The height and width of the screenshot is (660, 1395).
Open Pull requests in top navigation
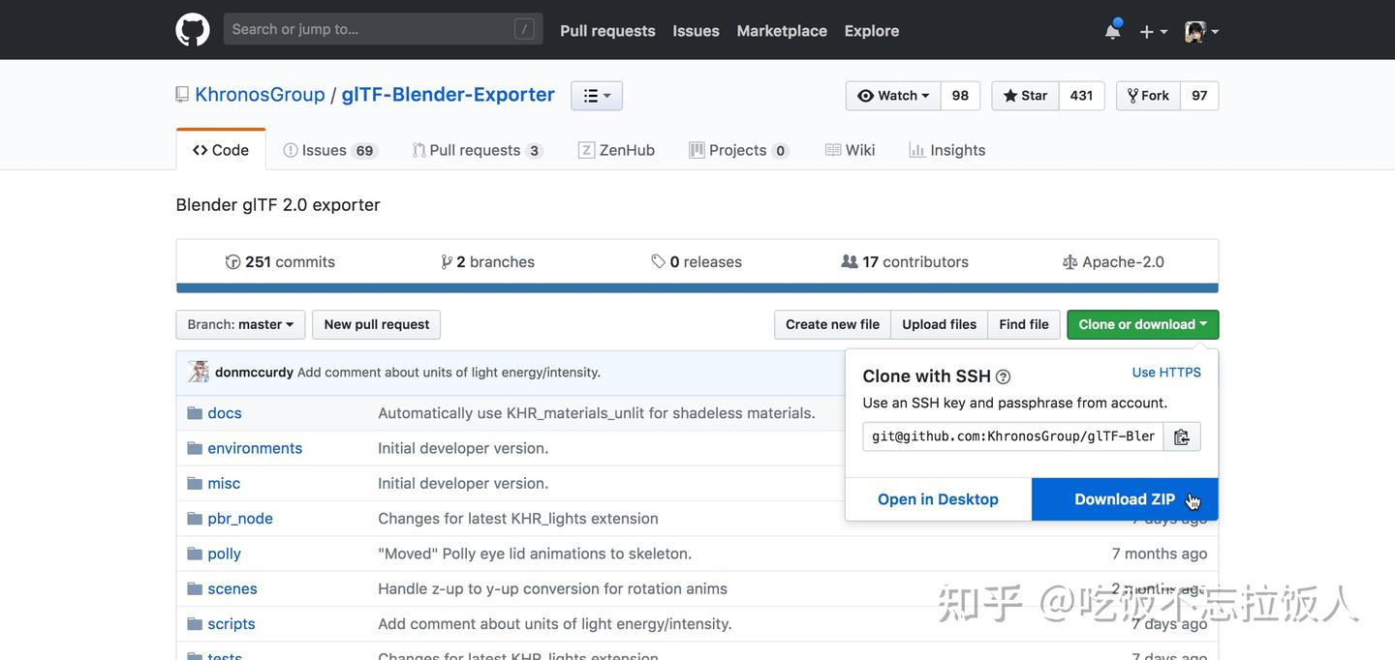pos(607,31)
